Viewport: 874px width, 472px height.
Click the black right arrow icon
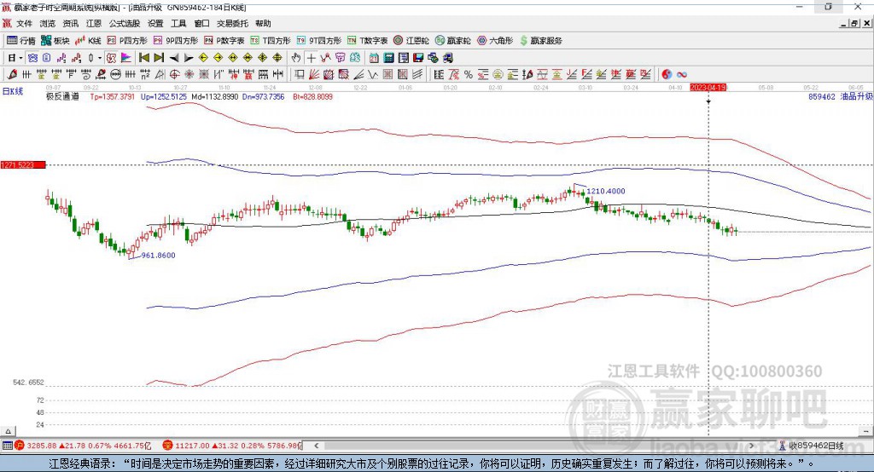[189, 58]
